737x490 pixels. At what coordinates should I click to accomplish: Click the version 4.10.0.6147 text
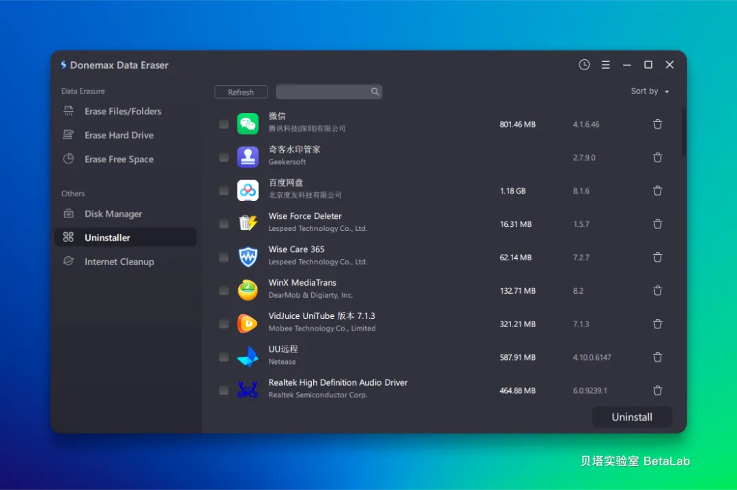pyautogui.click(x=592, y=357)
